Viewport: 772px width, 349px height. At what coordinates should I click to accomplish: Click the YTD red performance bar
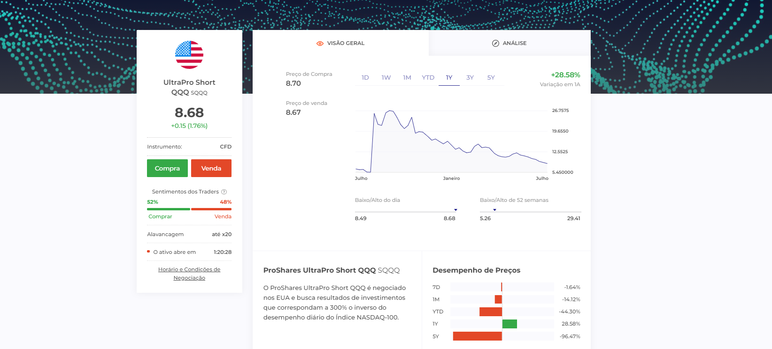point(491,312)
